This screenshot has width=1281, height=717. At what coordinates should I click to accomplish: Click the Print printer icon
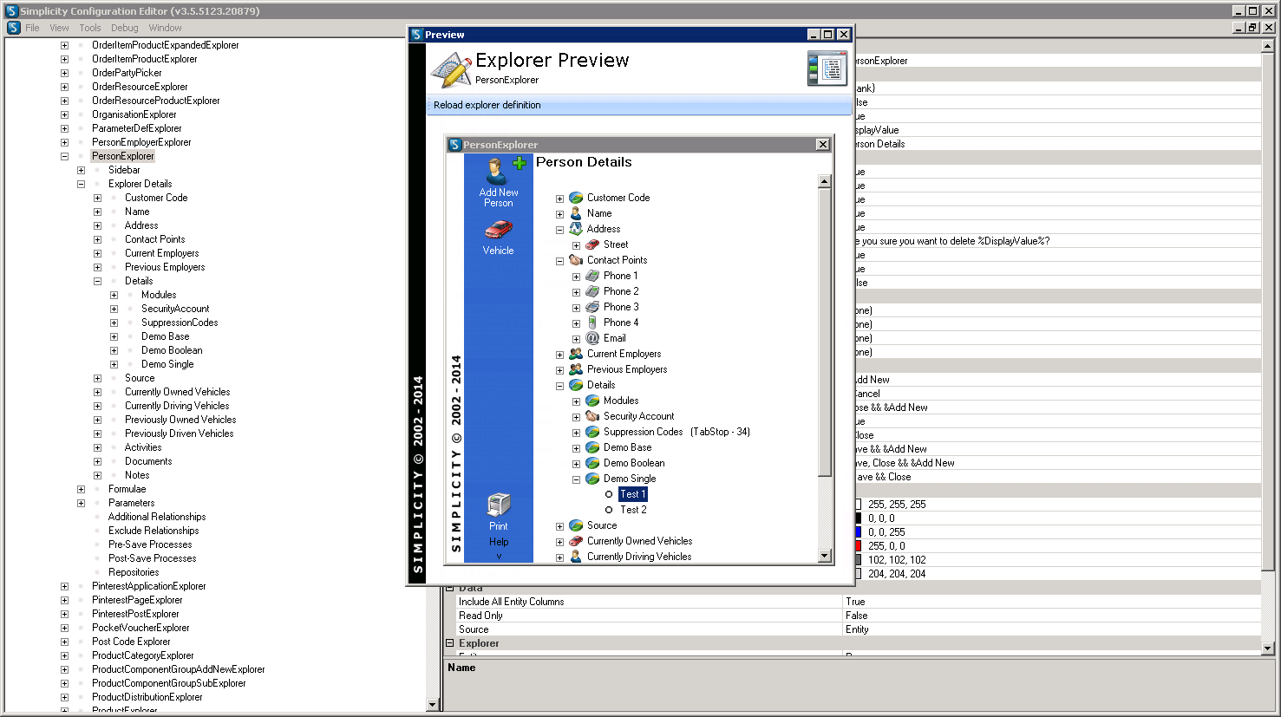499,505
